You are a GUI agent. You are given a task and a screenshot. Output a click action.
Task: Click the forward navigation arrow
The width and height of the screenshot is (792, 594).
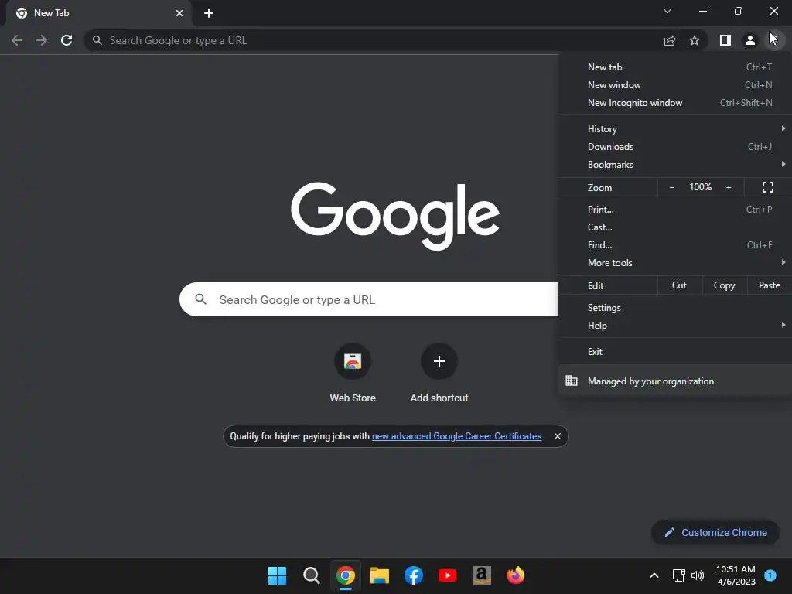coord(42,40)
